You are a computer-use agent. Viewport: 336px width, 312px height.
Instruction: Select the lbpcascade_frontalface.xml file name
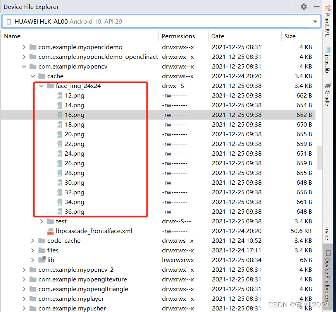tap(94, 231)
